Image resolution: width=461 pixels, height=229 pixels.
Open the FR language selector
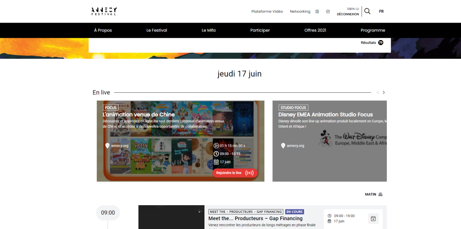381,11
